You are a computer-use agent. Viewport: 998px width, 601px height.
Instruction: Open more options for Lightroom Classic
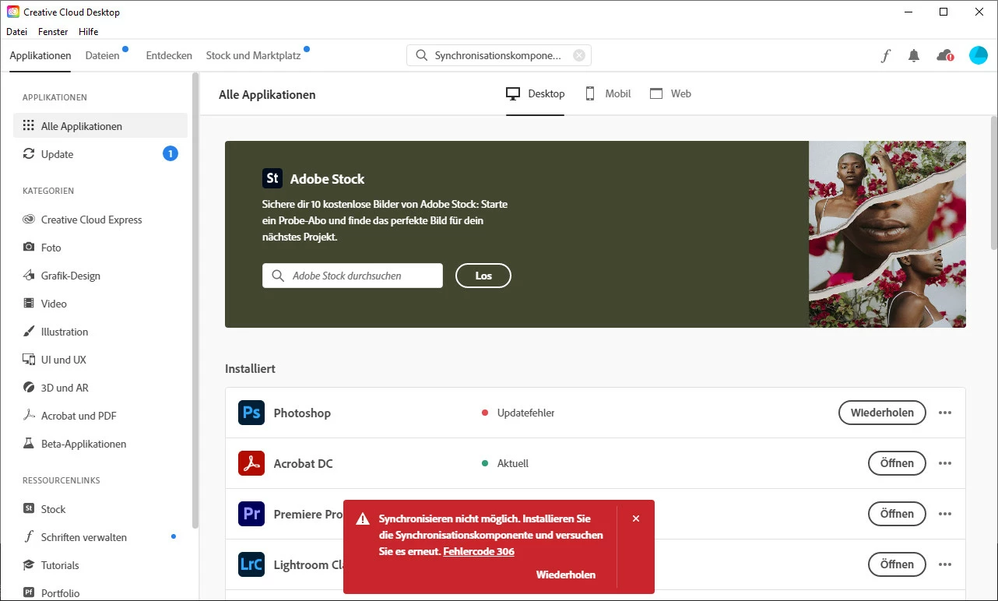coord(945,564)
